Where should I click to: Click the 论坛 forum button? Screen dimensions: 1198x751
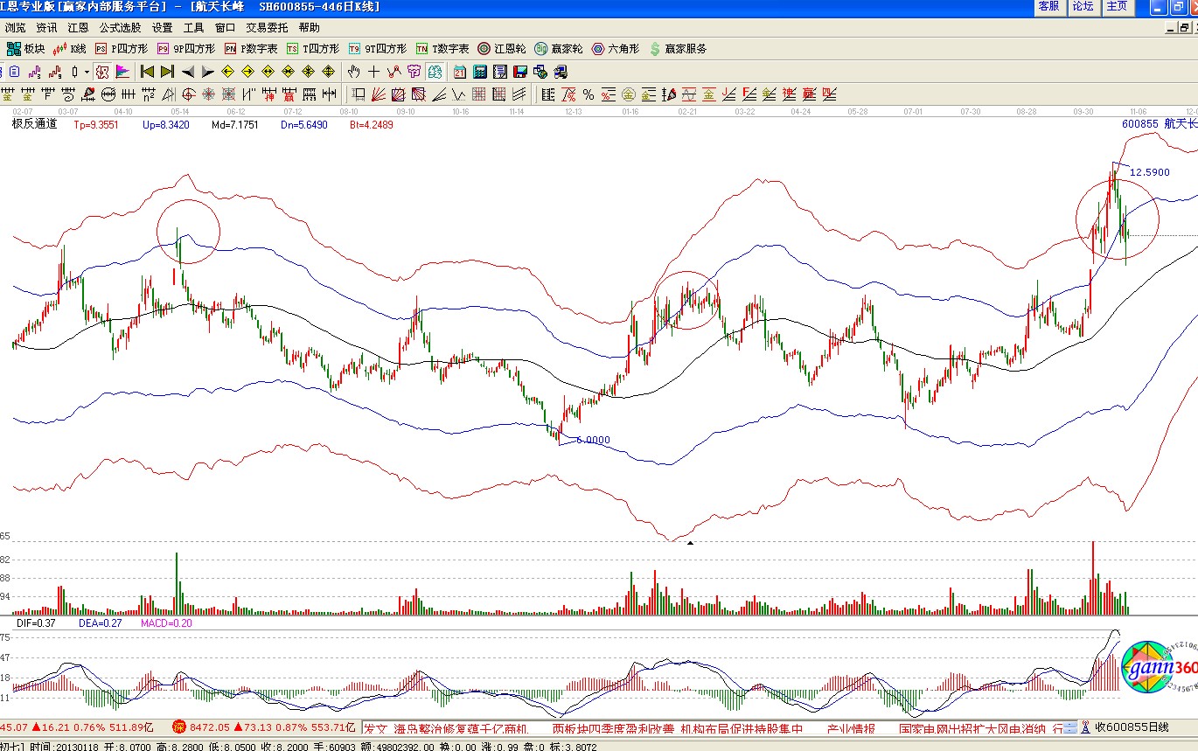pyautogui.click(x=1083, y=7)
